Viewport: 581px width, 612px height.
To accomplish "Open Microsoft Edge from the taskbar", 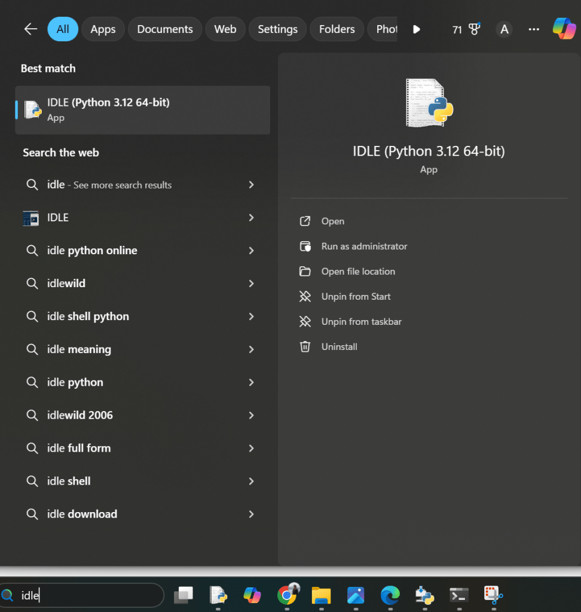I will coord(390,595).
